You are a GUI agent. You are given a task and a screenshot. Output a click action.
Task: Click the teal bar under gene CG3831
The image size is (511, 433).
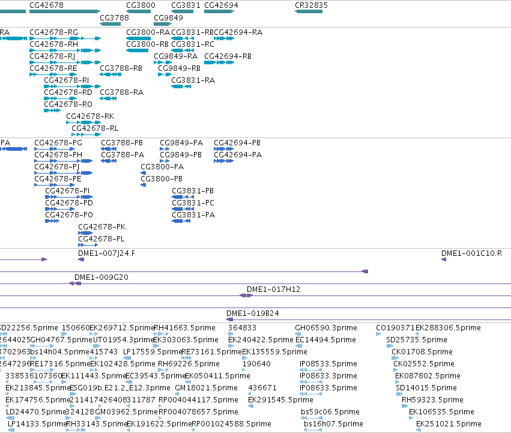(x=182, y=11)
